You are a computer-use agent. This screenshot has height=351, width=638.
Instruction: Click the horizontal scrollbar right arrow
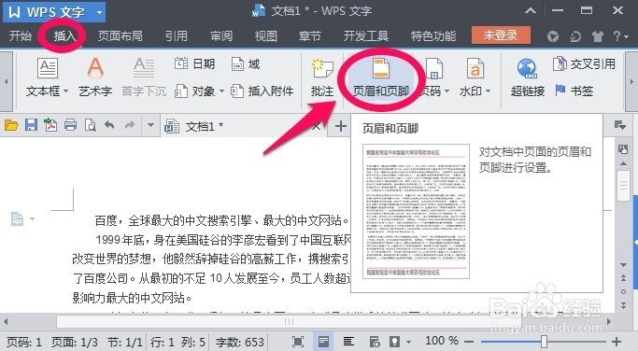tap(609, 322)
